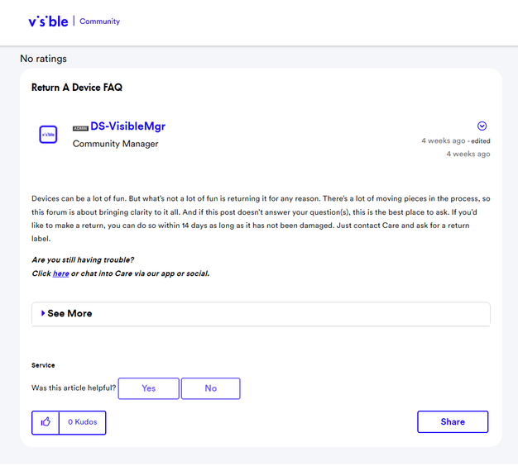Click the Community Manager rank label
Image resolution: width=518 pixels, height=466 pixels.
(x=115, y=144)
